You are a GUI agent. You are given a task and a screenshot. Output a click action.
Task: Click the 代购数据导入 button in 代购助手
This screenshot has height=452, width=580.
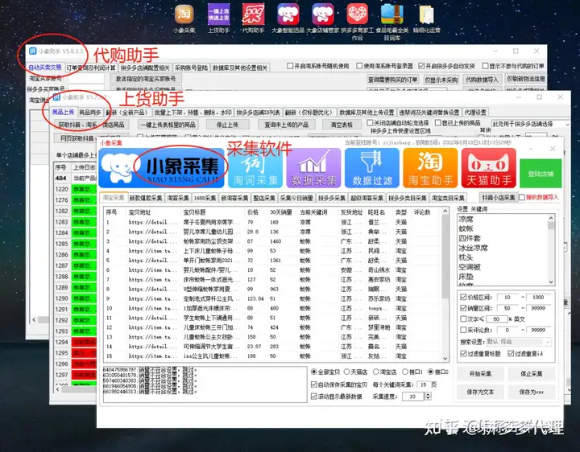point(482,80)
